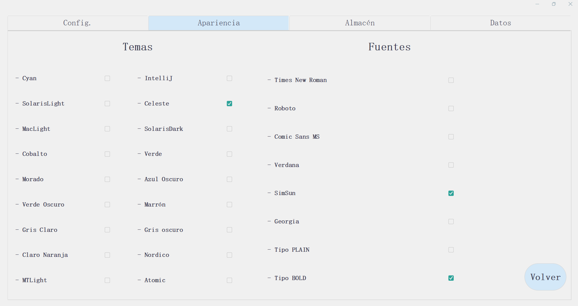Enable the Tipo PLAIN checkbox
This screenshot has width=578, height=306.
click(x=451, y=250)
